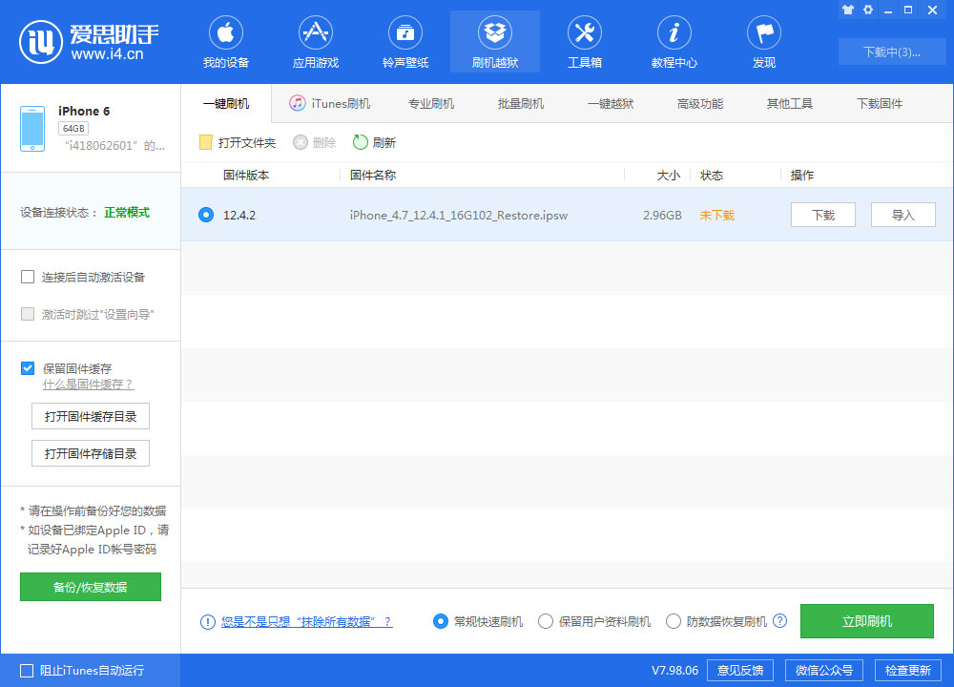This screenshot has height=687, width=954.
Task: Click the help question mark beside 防数据恢复刷机
Action: (x=779, y=621)
